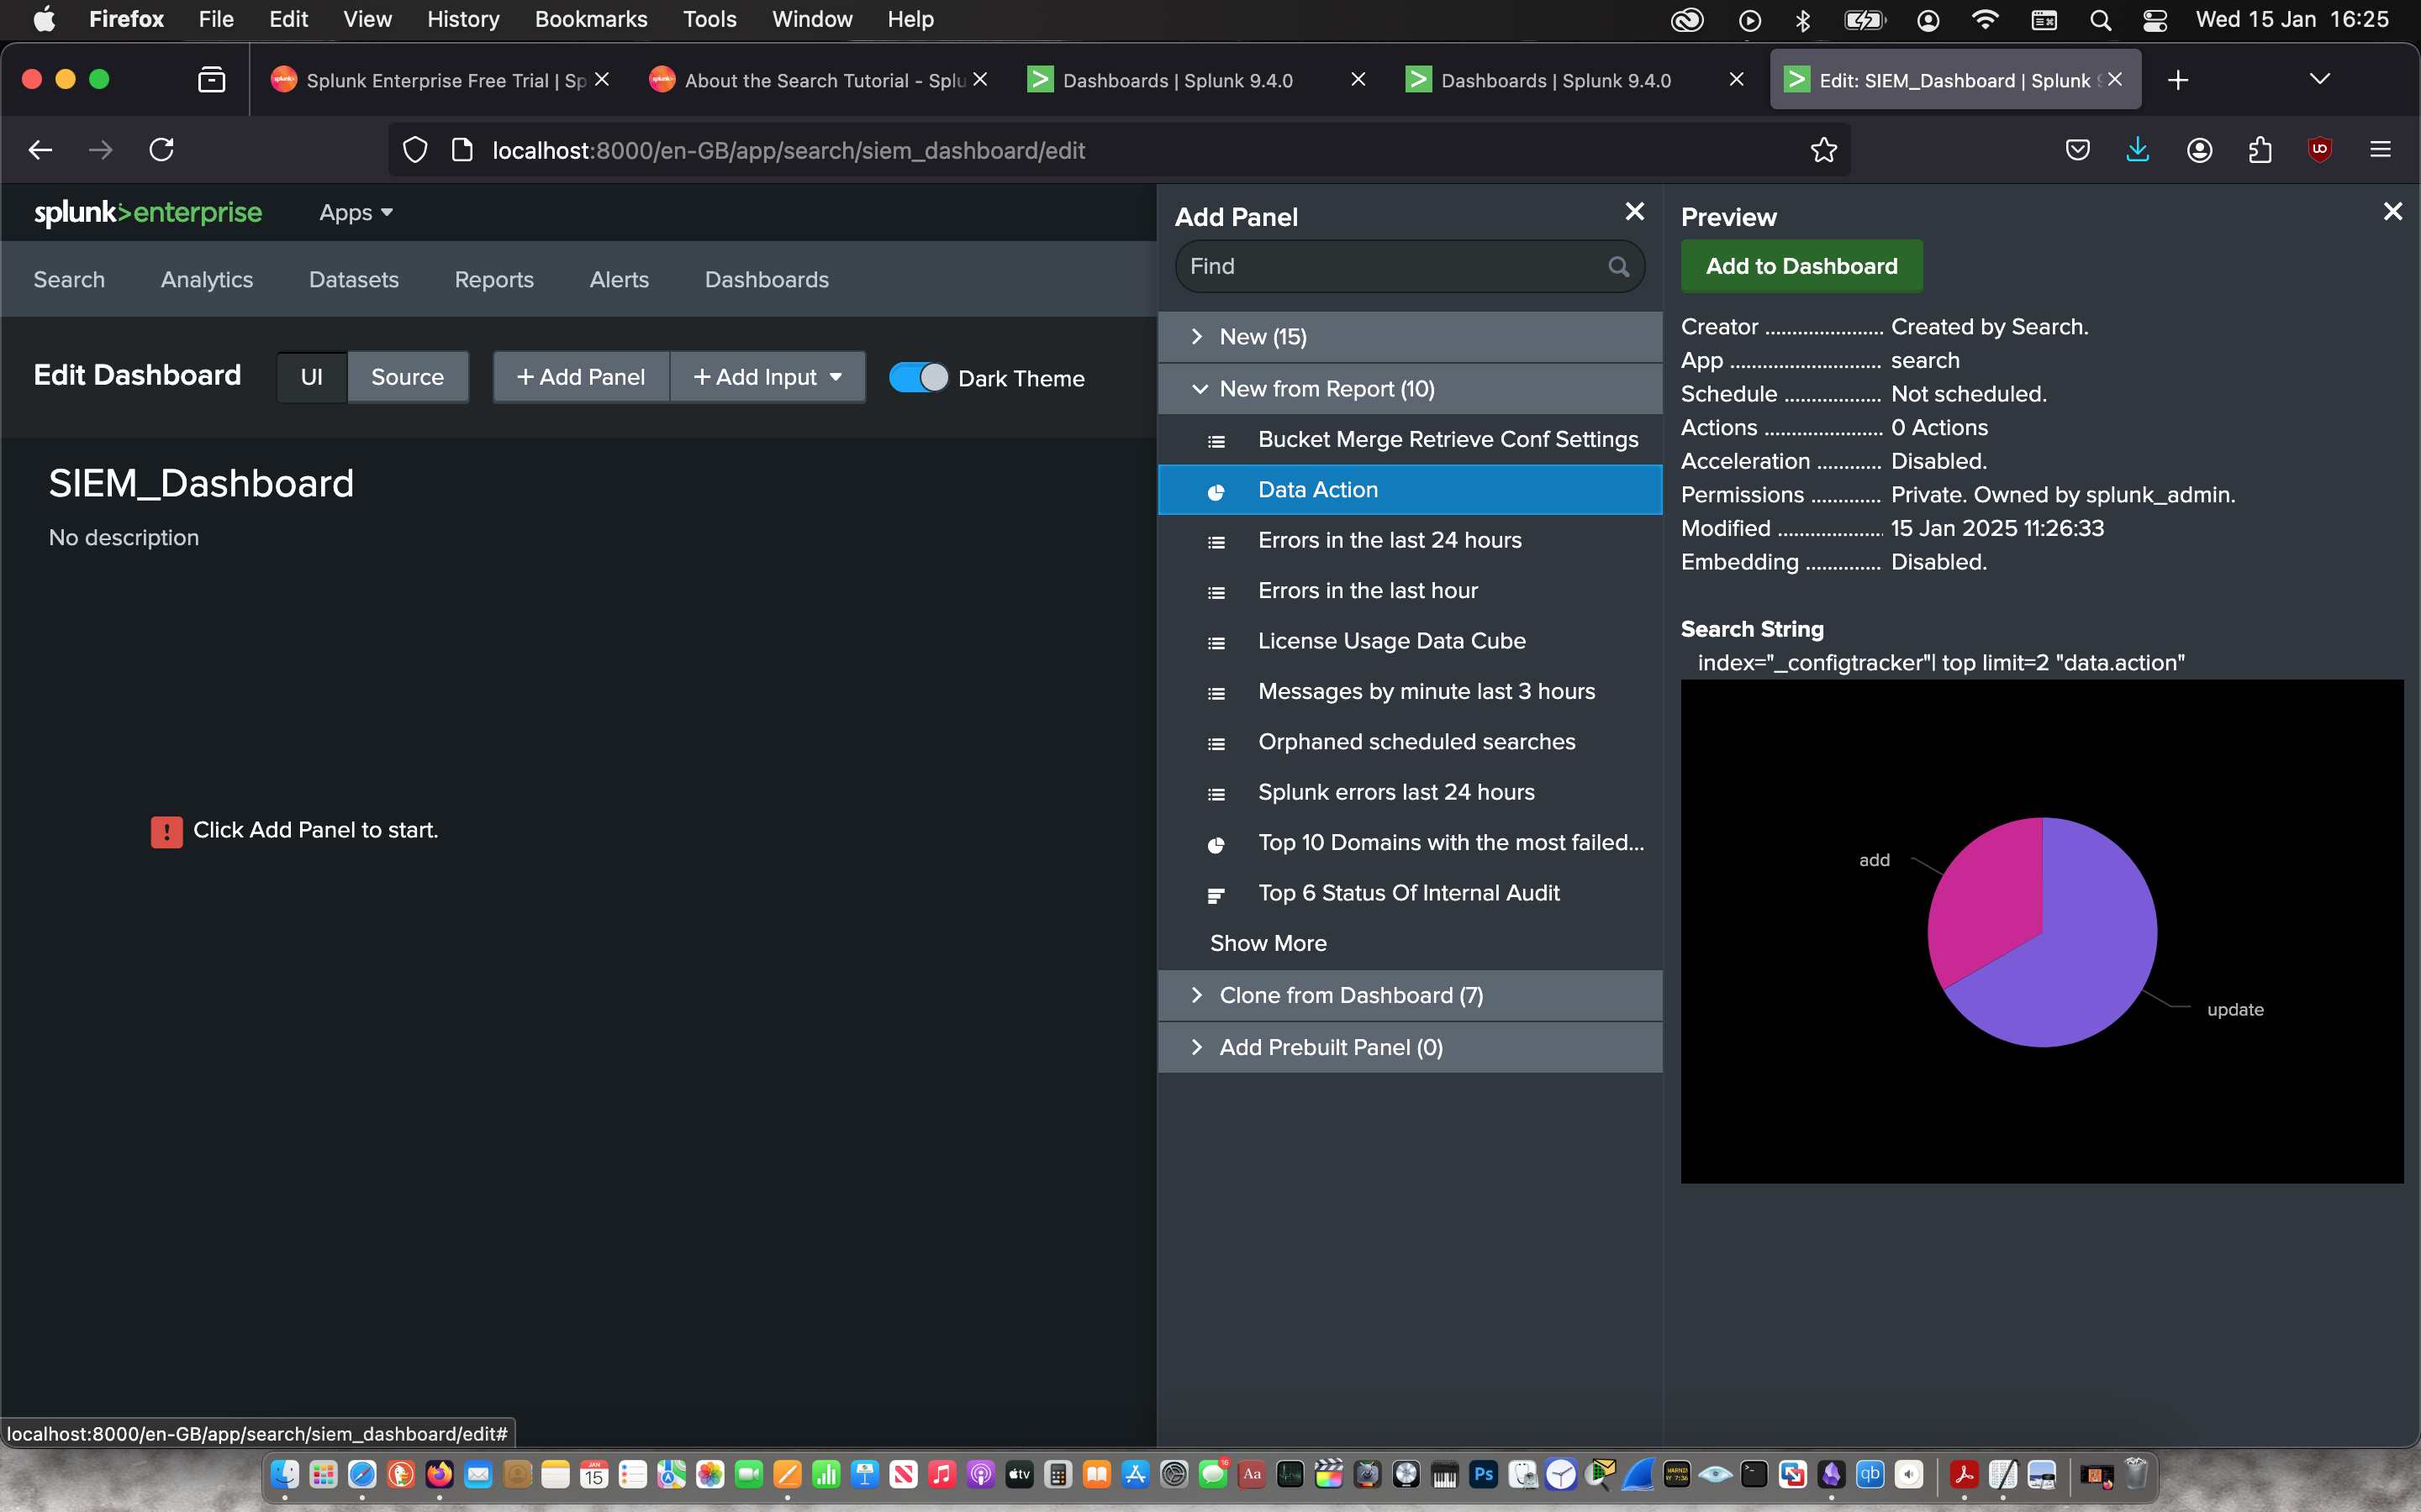Open the Apps dropdown menu

(x=355, y=212)
